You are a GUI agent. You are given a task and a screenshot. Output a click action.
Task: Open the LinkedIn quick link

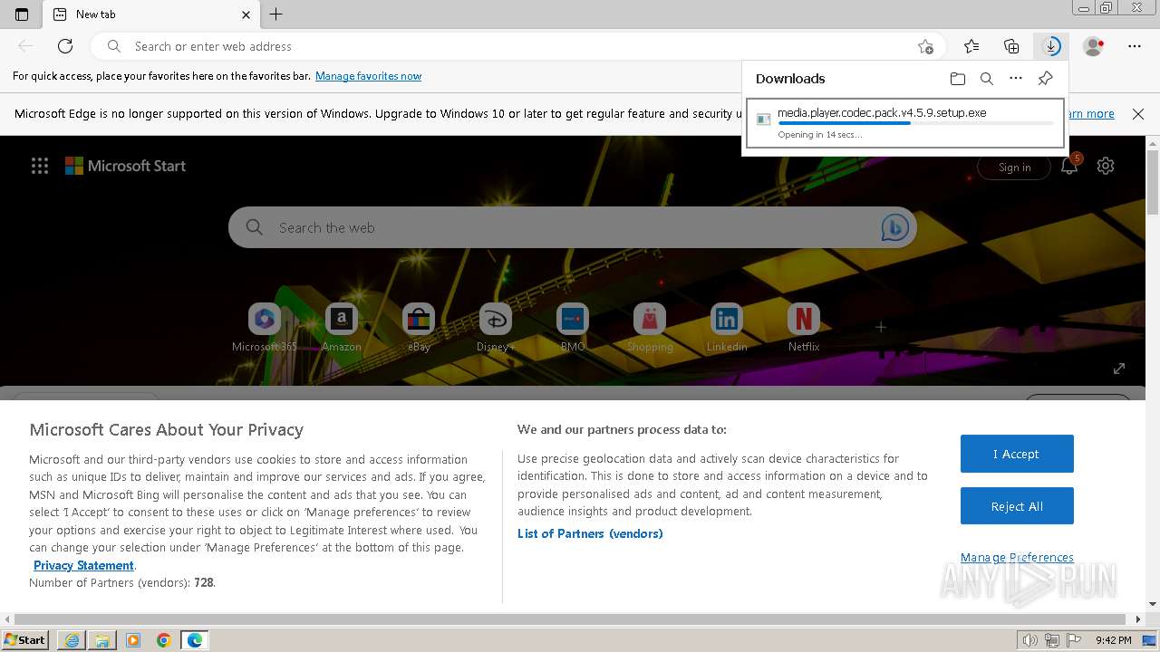pyautogui.click(x=727, y=328)
